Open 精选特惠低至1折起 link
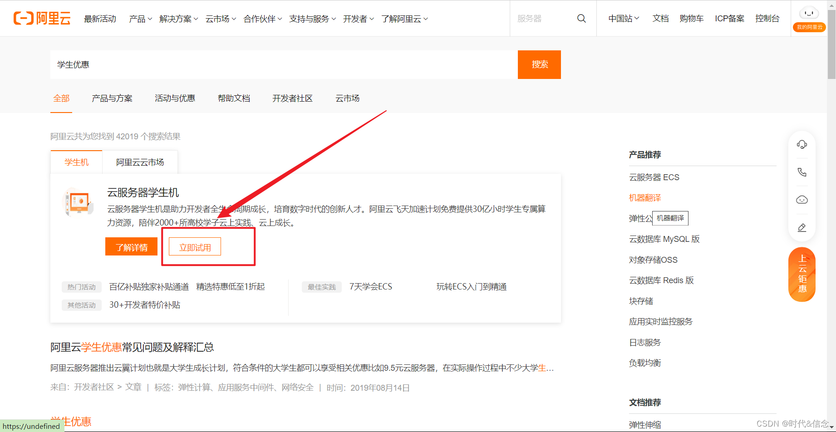836x432 pixels. tap(231, 287)
